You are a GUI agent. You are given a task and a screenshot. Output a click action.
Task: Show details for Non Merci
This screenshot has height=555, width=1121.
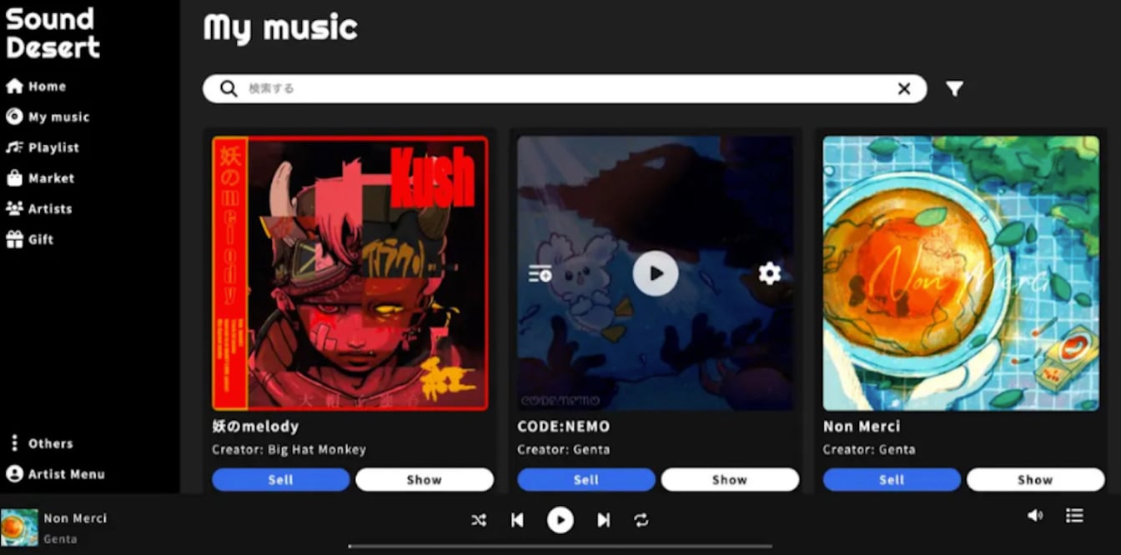coord(1035,480)
